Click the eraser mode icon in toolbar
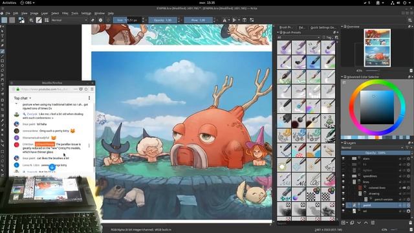The image size is (414, 233). pyautogui.click(x=93, y=20)
